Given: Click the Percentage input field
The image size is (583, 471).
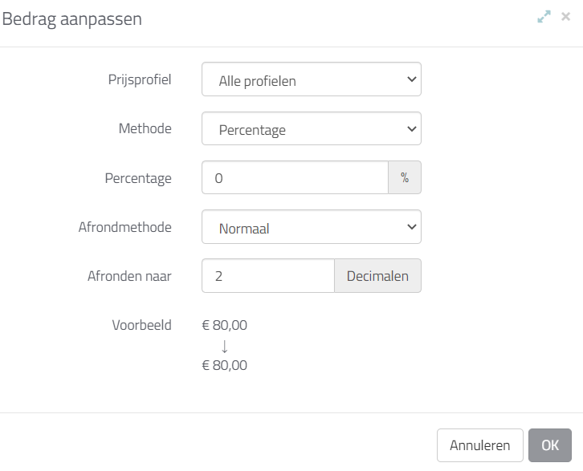Looking at the screenshot, I should [295, 177].
